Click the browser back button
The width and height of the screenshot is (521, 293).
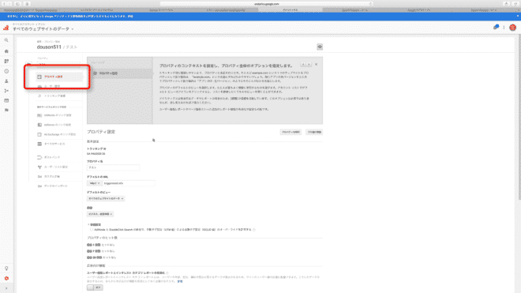4,4
